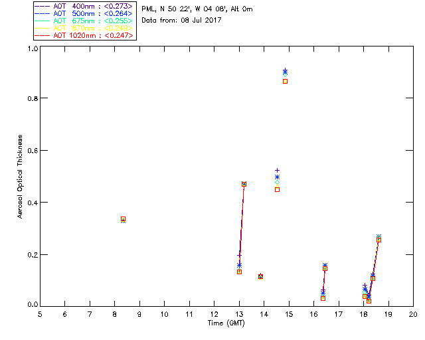Click the 0.6 y-axis tick label
425x340 pixels.
(33, 151)
